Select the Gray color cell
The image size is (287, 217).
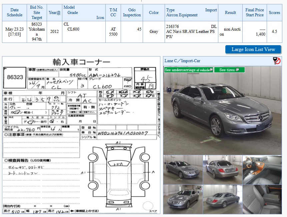154,32
